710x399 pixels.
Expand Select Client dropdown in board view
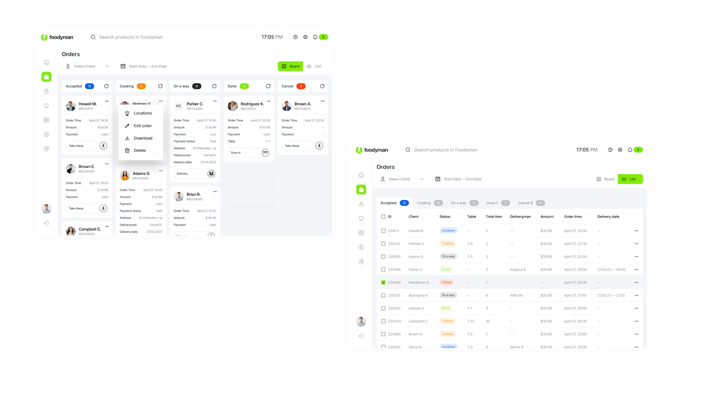(x=87, y=66)
